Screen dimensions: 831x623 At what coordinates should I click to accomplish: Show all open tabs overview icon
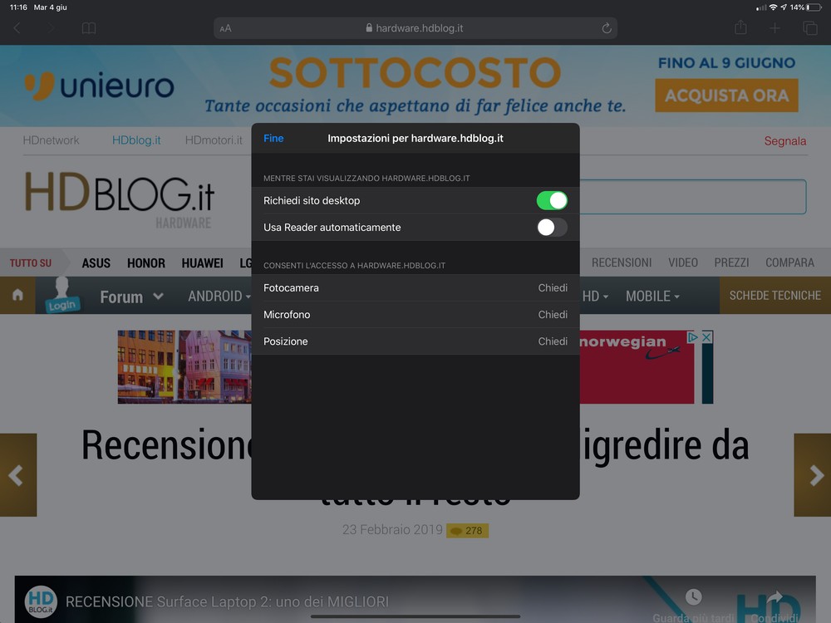809,28
